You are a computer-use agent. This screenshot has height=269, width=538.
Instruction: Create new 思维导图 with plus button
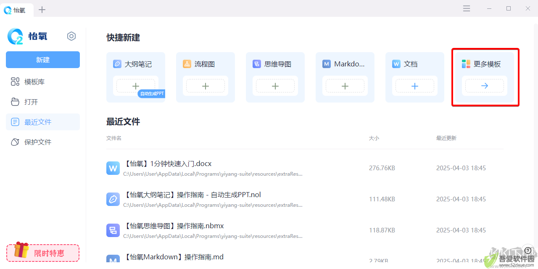275,86
